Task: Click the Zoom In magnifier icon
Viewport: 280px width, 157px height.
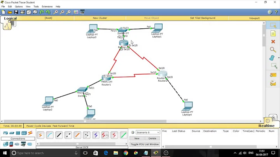Action: tap(56, 12)
